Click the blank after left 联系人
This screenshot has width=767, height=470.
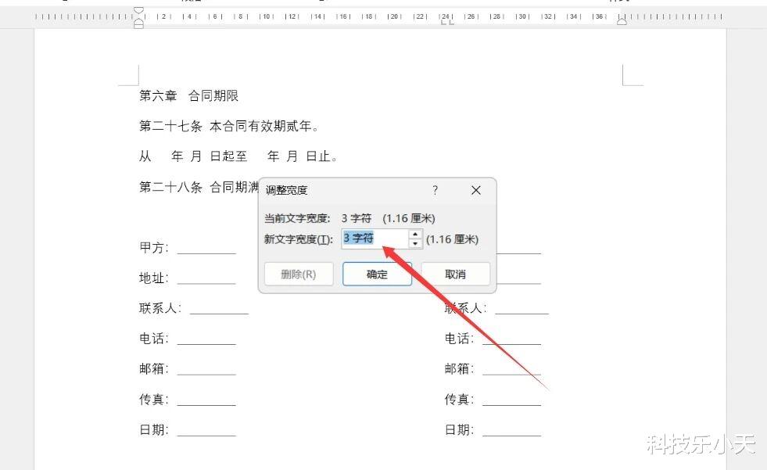219,309
